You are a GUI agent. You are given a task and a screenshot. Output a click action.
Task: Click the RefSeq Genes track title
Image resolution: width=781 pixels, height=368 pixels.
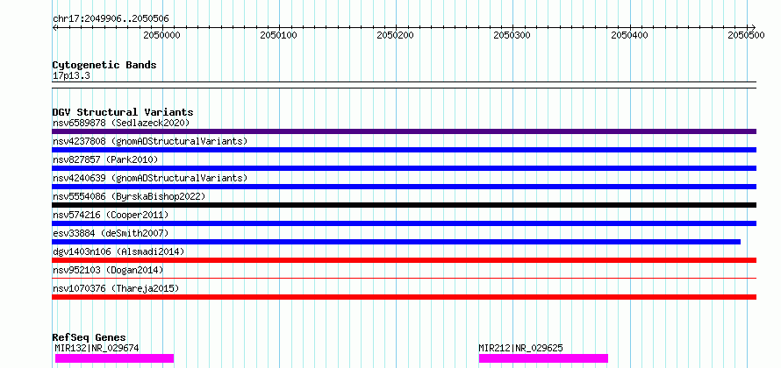tap(89, 337)
